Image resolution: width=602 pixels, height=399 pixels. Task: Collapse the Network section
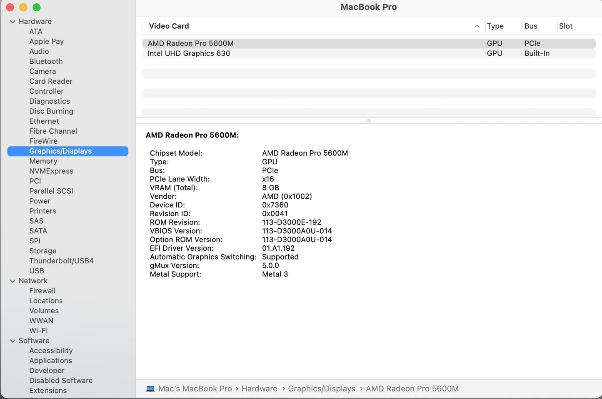coord(12,281)
